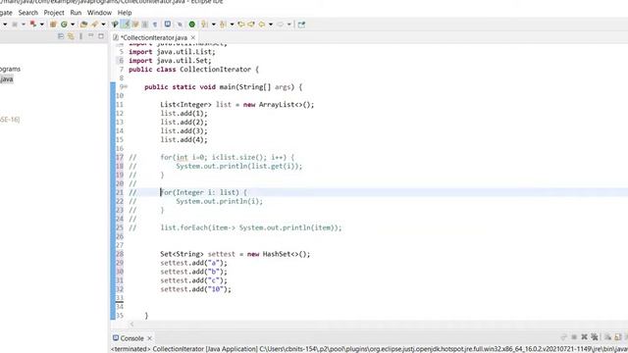Expand the external tools dropdown arrow

[41, 25]
